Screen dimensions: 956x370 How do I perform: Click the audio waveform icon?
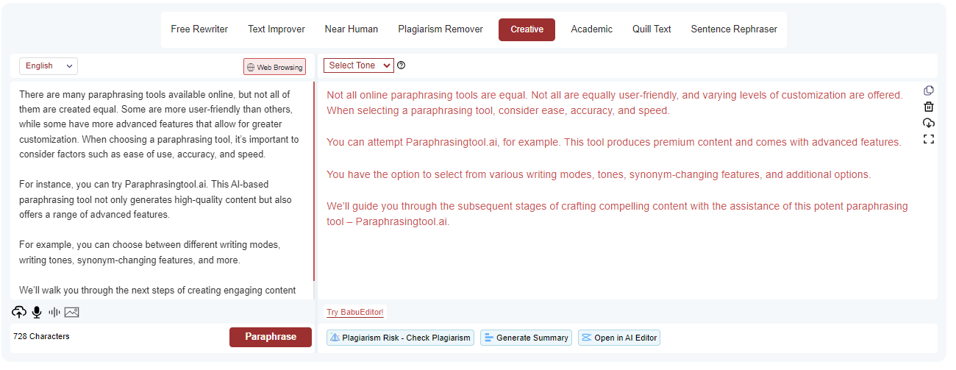(54, 313)
